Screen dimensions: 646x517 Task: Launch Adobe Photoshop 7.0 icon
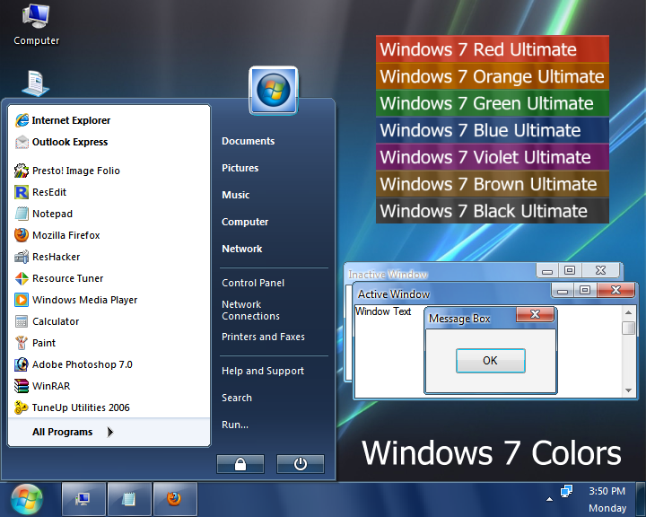pyautogui.click(x=22, y=364)
